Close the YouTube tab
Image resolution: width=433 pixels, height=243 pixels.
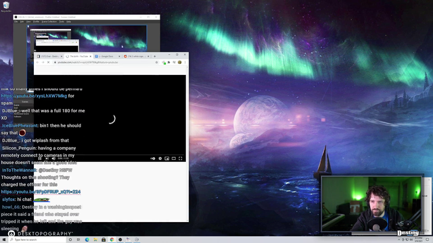click(90, 56)
